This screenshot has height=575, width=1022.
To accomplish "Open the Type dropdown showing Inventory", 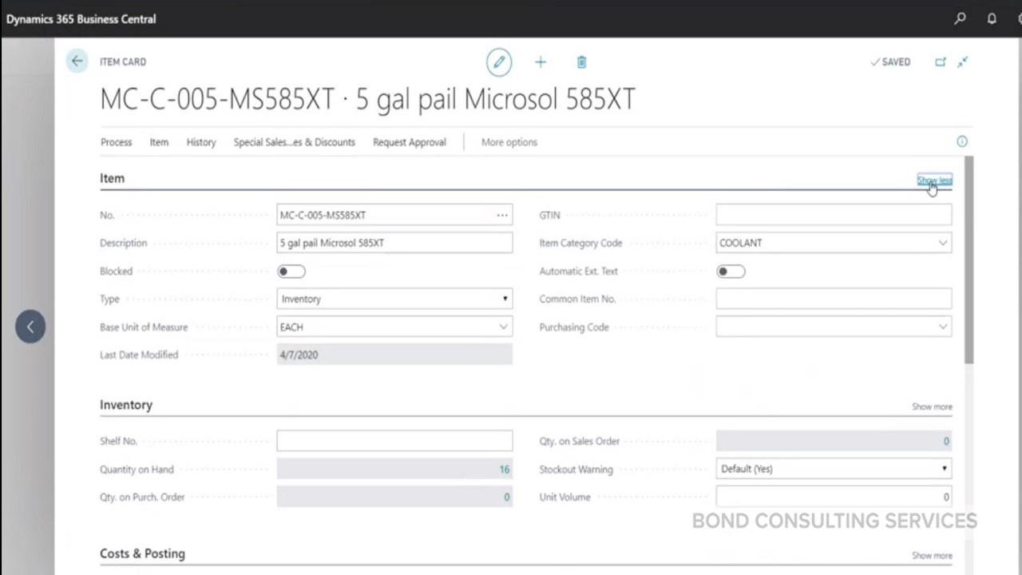I will click(394, 299).
